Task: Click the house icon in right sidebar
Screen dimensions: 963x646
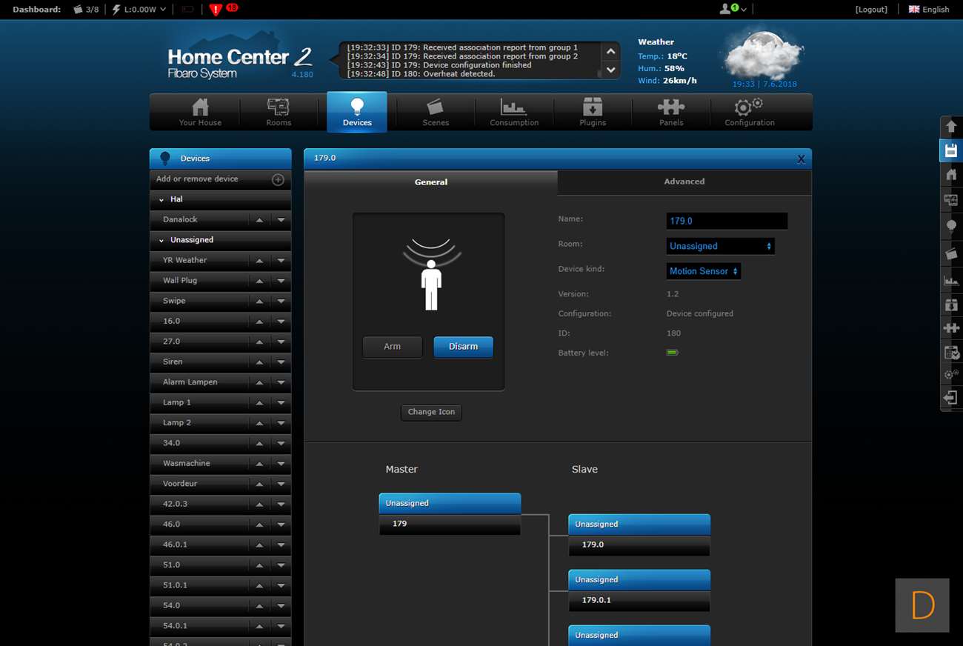Action: [x=951, y=175]
